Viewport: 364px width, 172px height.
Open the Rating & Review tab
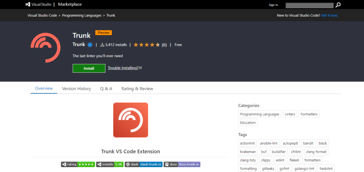click(x=137, y=89)
